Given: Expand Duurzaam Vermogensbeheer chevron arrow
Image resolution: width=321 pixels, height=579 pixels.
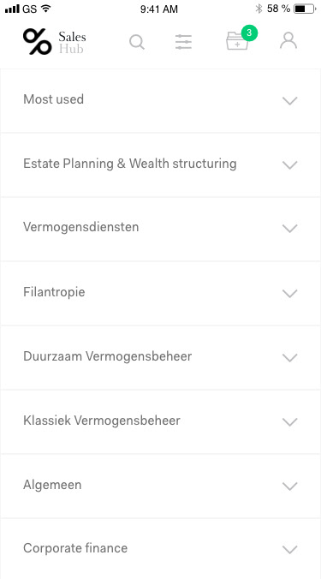Looking at the screenshot, I should coord(289,357).
